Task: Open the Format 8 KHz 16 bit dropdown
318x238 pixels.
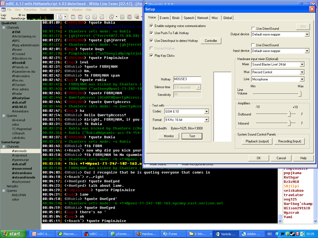Action: [x=206, y=120]
